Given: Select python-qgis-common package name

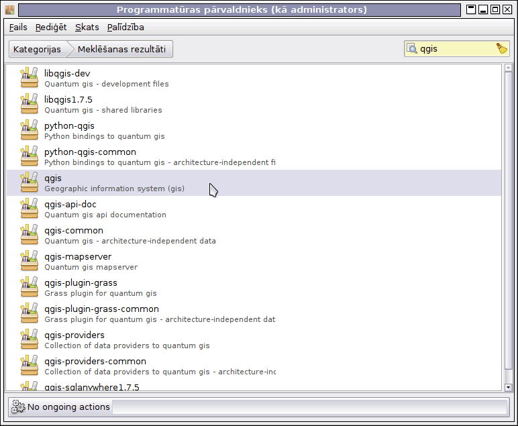Looking at the screenshot, I should pyautogui.click(x=90, y=152).
